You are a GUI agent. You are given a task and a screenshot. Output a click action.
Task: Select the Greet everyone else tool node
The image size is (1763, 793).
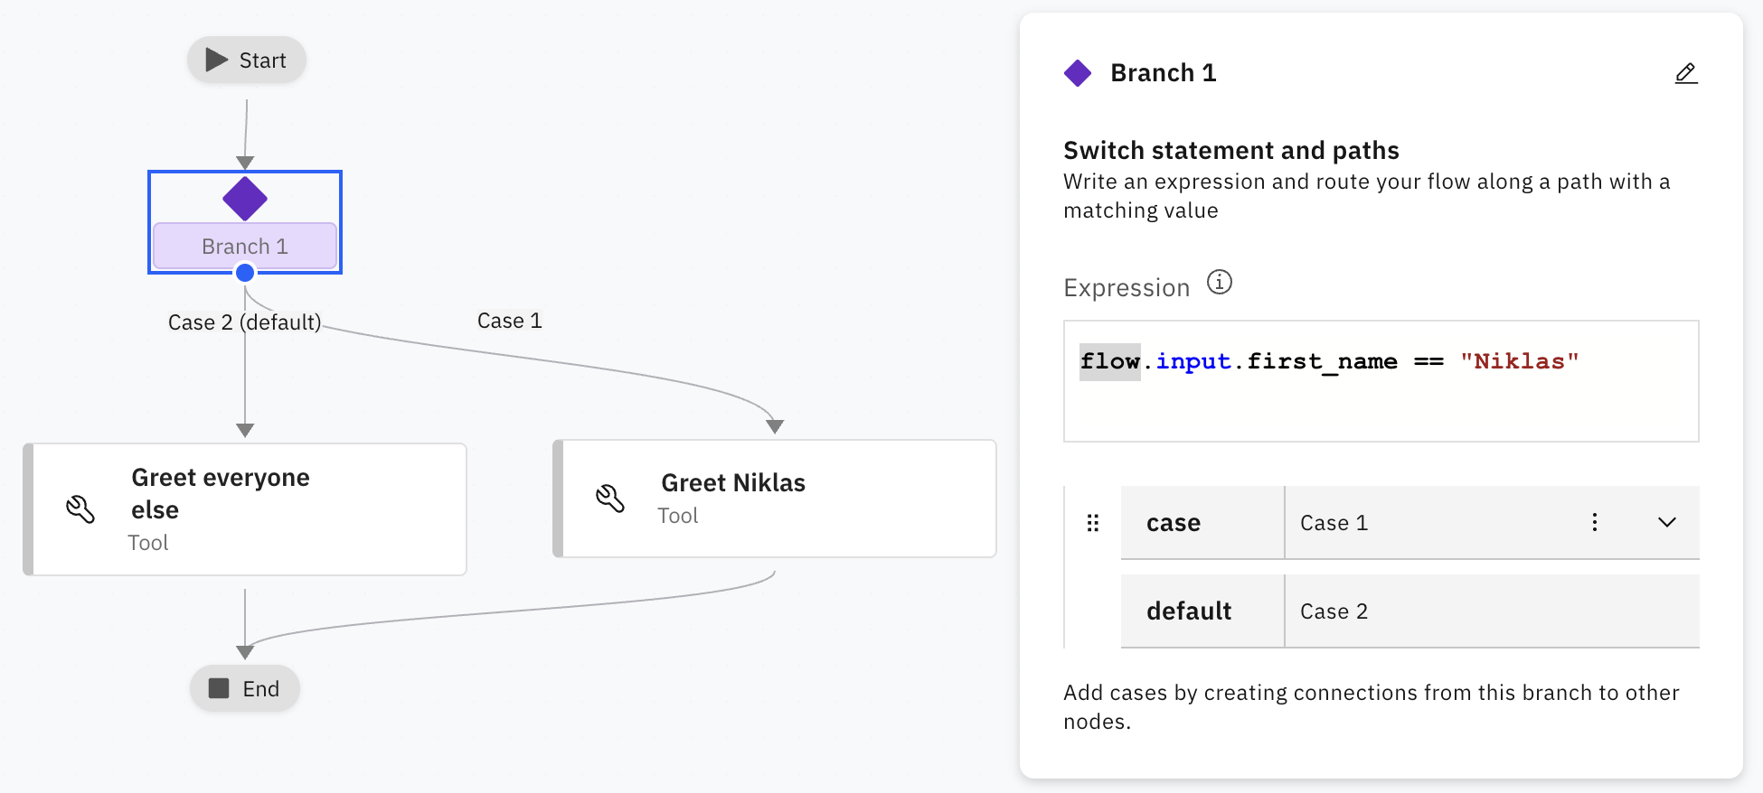coord(245,509)
